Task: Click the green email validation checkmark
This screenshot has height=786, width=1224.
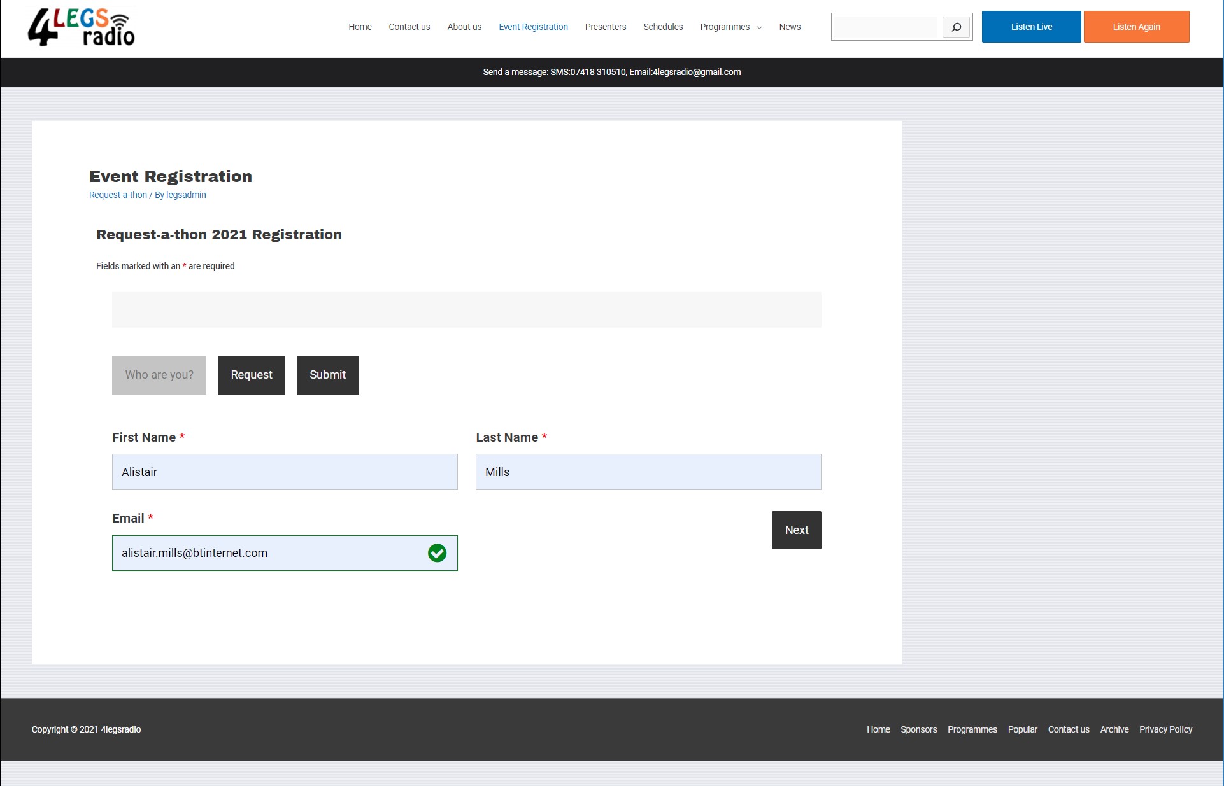Action: (x=437, y=553)
